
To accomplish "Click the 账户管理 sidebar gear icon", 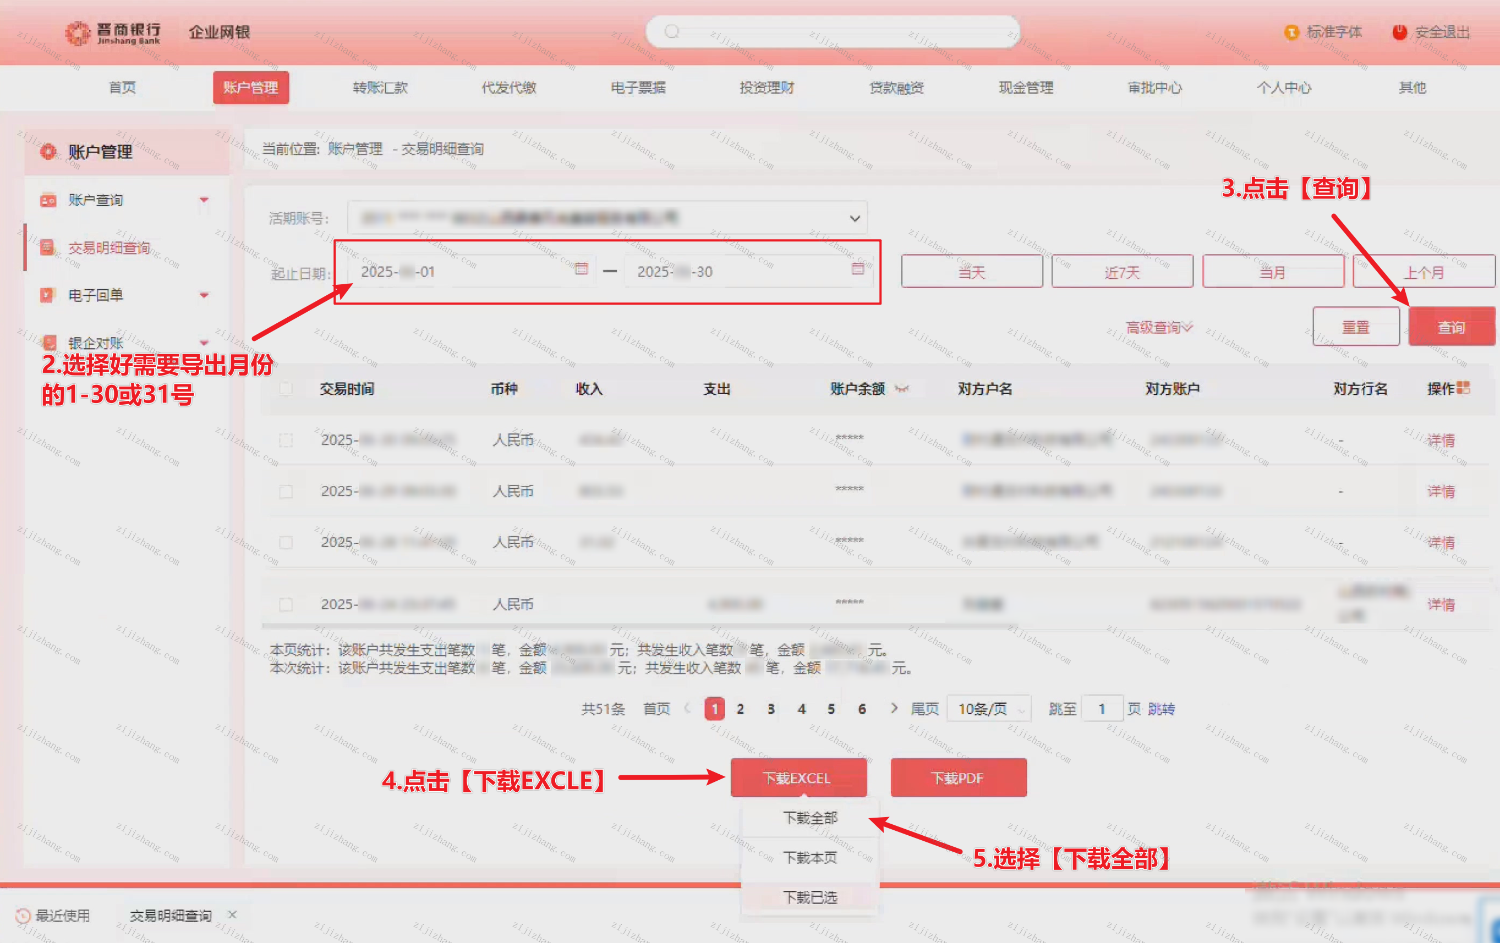I will point(48,152).
